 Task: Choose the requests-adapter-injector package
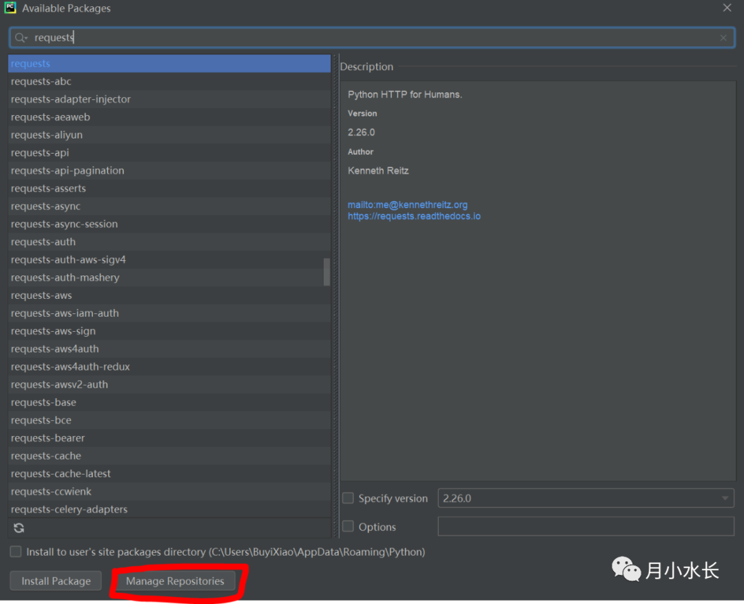[169, 99]
